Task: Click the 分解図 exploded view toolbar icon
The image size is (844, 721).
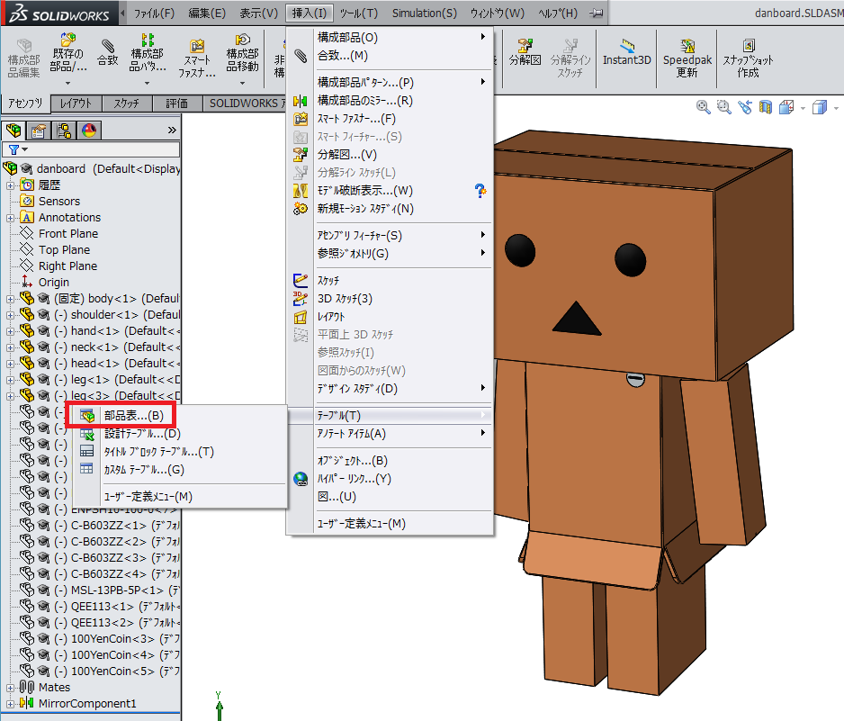Action: 525,53
